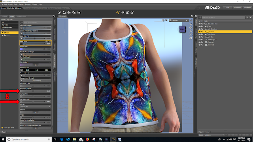253x142 pixels.
Task: Click the DAZ Studio icon in the taskbar
Action: point(113,139)
